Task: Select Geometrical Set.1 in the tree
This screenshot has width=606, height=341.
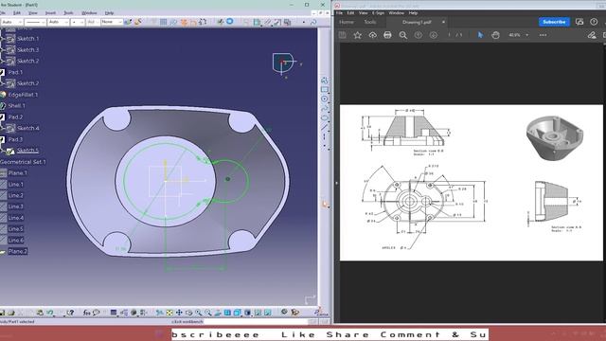Action: tap(23, 162)
